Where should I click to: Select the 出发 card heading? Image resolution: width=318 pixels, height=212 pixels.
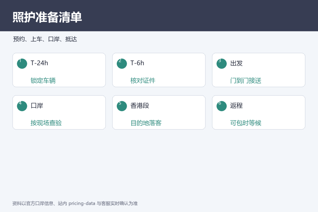point(236,63)
